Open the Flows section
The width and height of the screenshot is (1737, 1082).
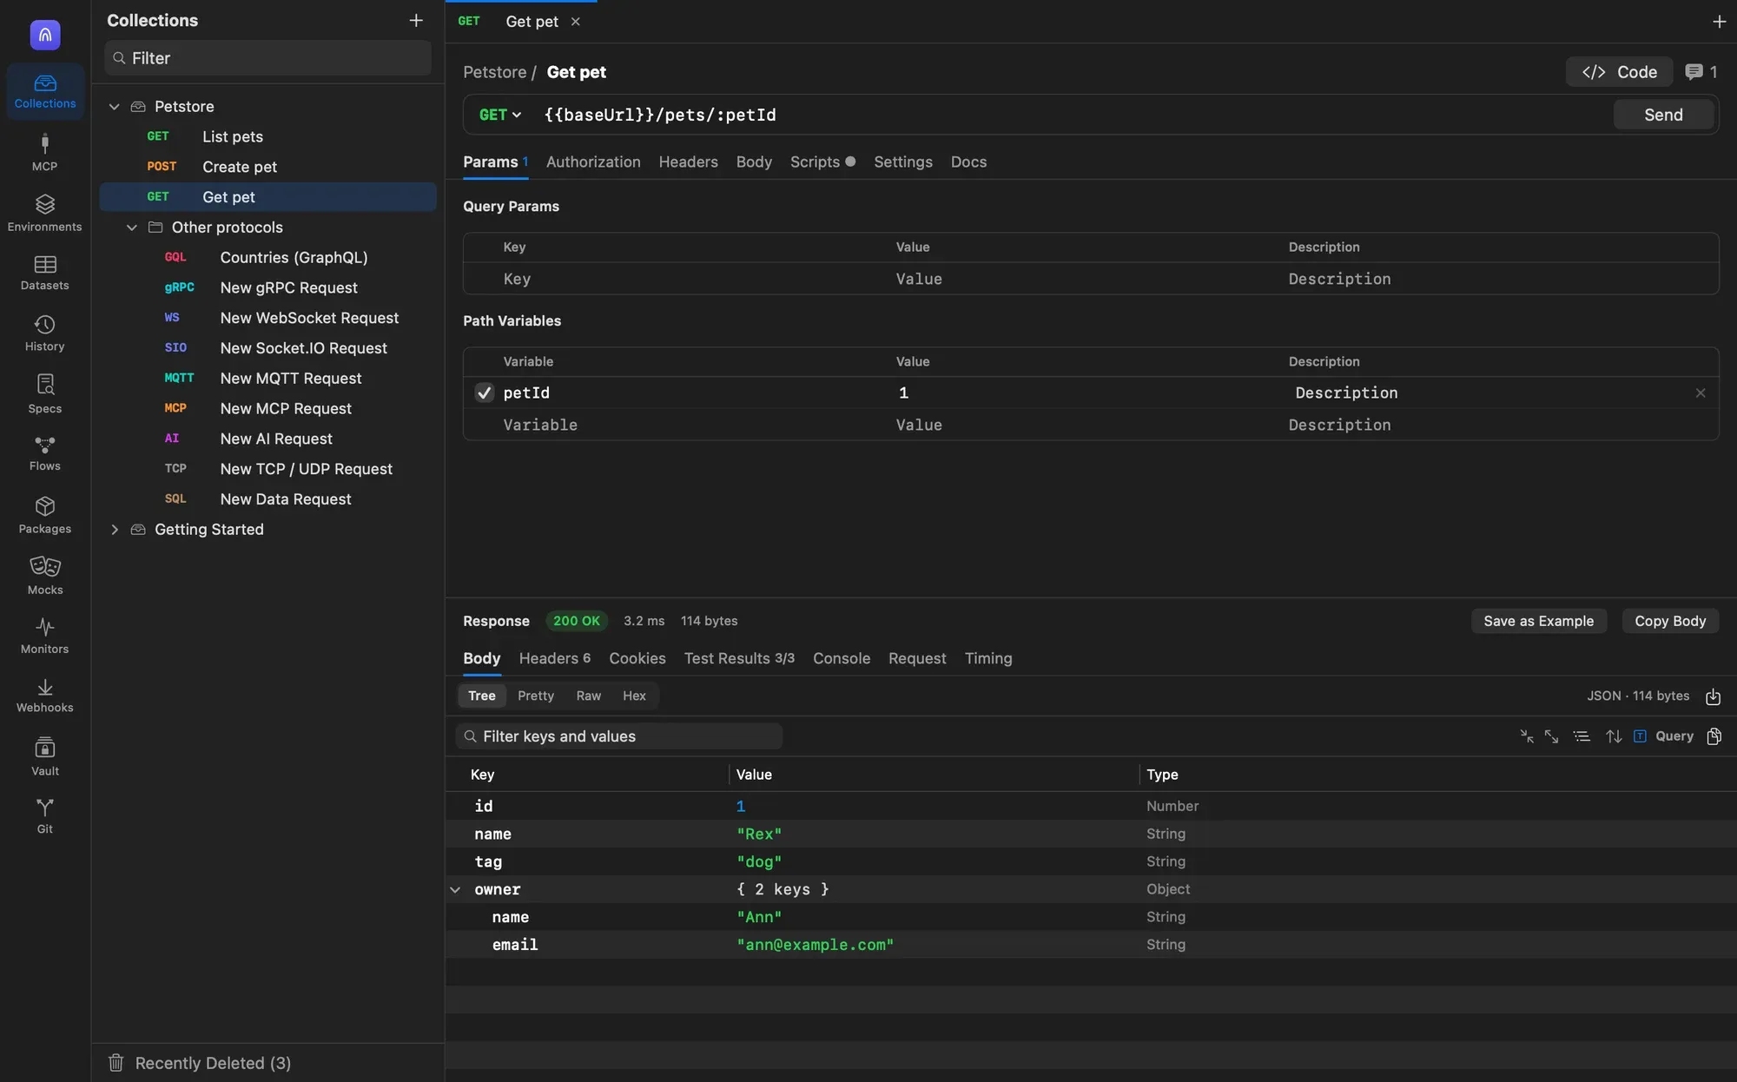[45, 453]
